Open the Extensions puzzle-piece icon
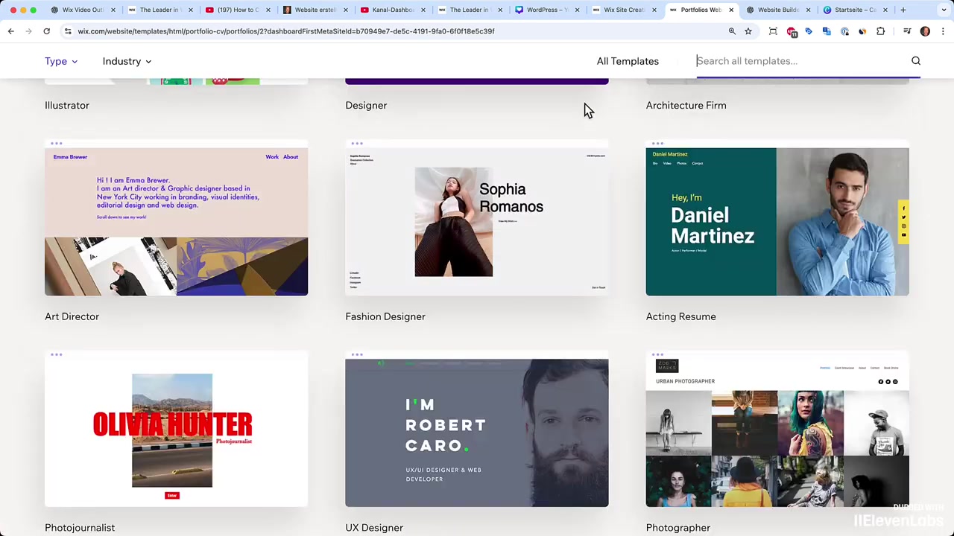 click(x=881, y=31)
